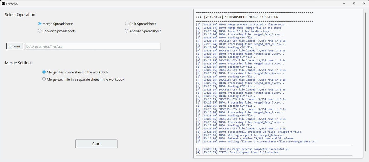Screen dimensions: 369x162
Task: Click the Merge Settings heading
Action: click(x=19, y=63)
